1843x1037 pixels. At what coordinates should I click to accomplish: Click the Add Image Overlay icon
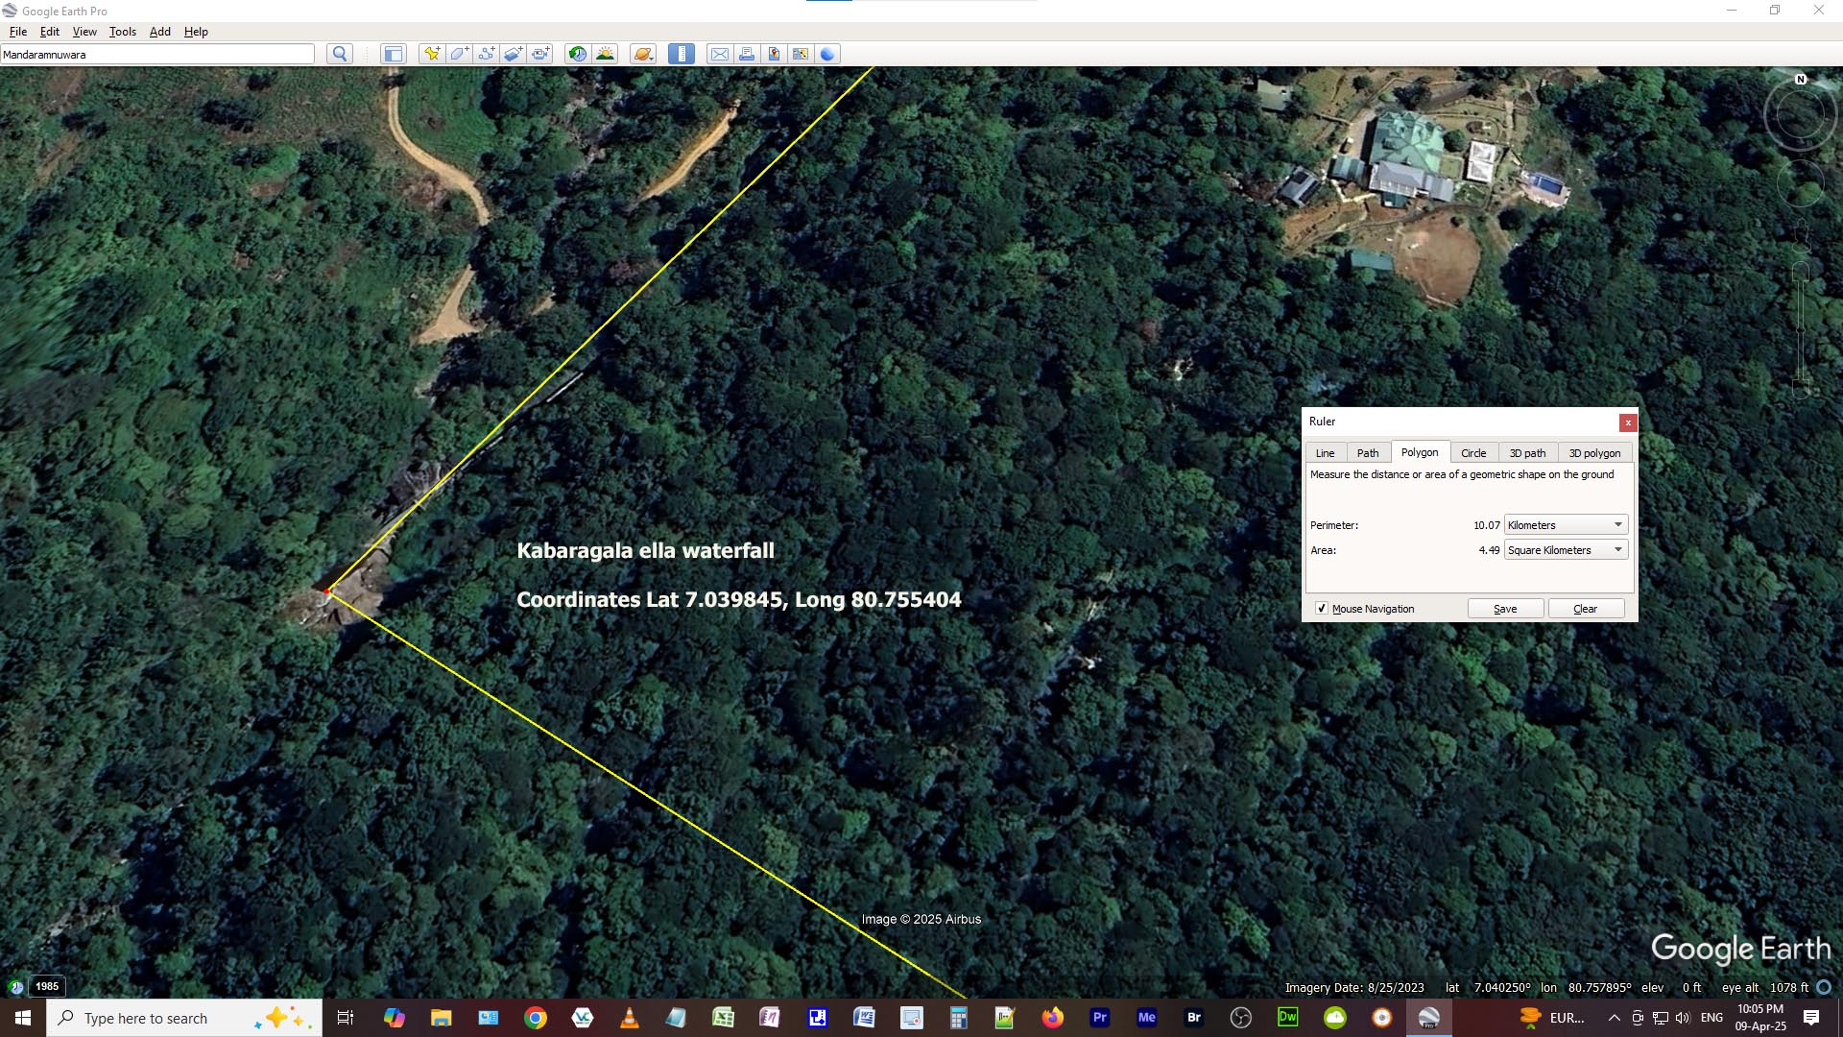pyautogui.click(x=513, y=54)
